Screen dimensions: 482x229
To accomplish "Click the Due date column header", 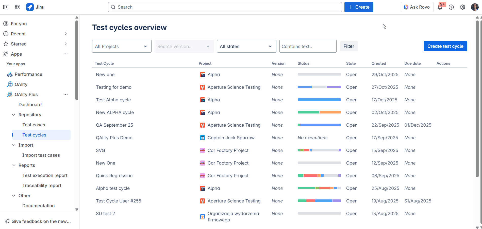I will [412, 63].
